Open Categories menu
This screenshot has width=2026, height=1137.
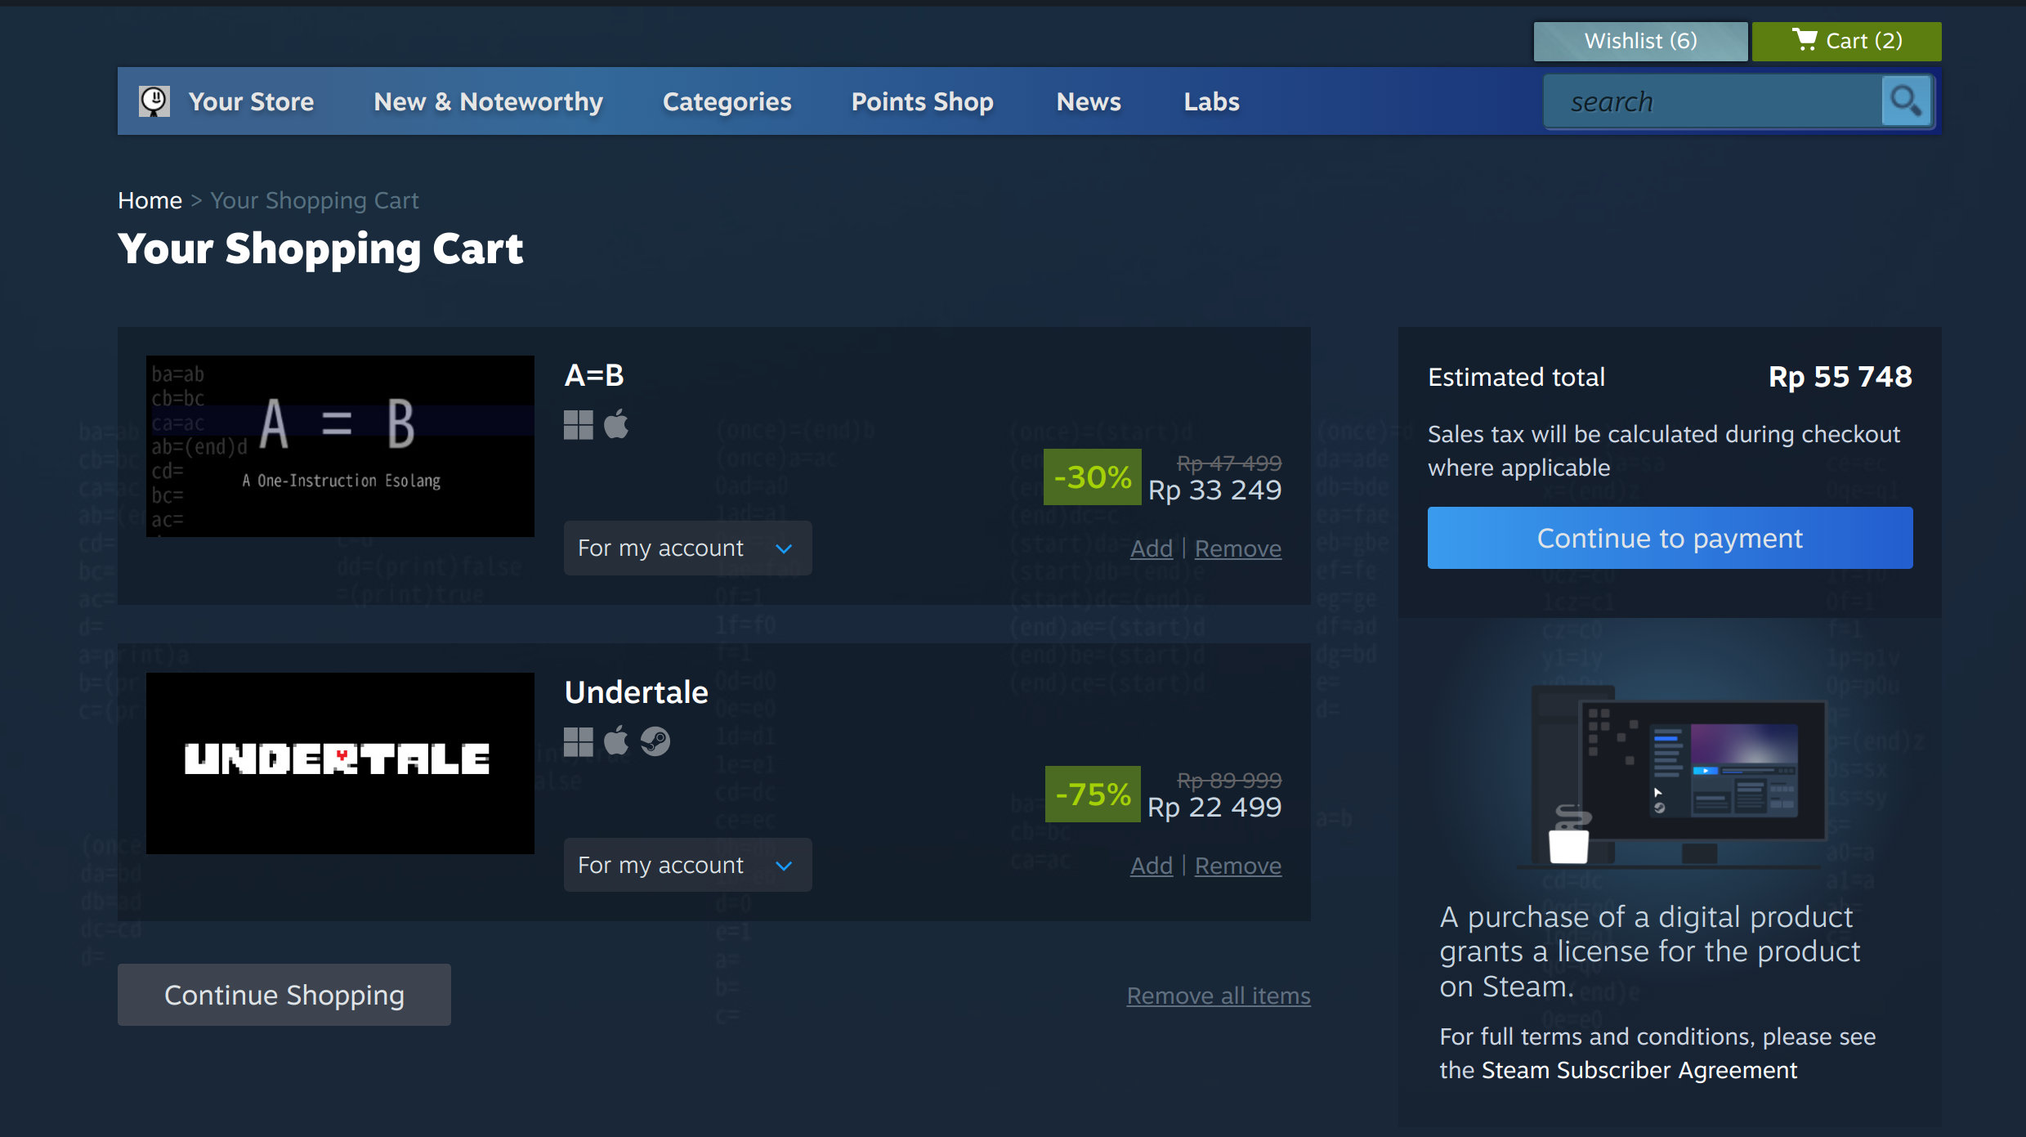click(x=727, y=101)
